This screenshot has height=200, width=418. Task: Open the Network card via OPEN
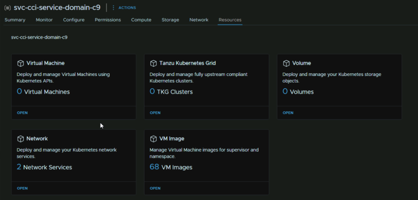coord(22,188)
